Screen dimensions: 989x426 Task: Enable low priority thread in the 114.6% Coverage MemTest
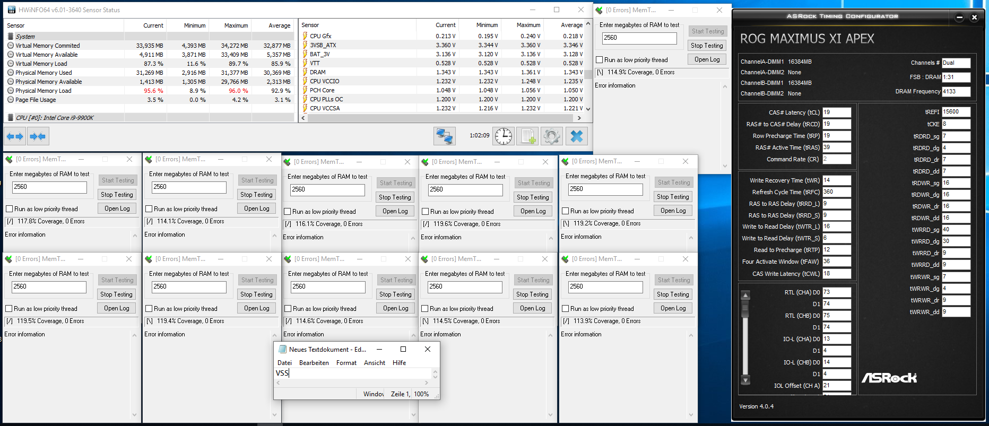pos(288,309)
